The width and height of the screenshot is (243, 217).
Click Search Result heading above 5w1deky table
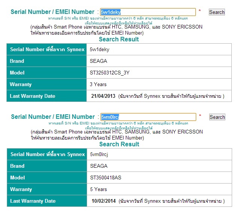pyautogui.click(x=119, y=39)
